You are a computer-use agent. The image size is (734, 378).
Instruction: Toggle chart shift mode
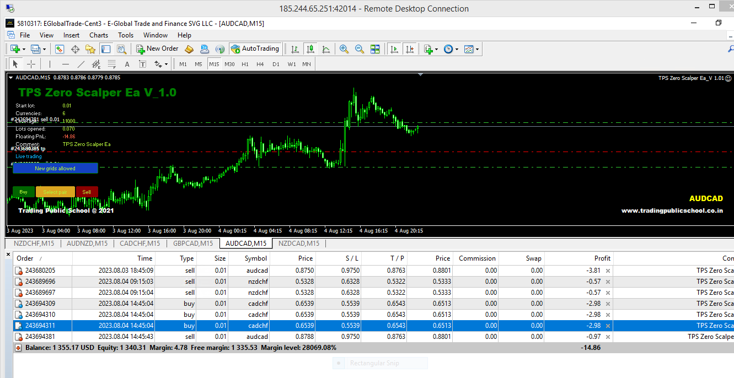[410, 49]
